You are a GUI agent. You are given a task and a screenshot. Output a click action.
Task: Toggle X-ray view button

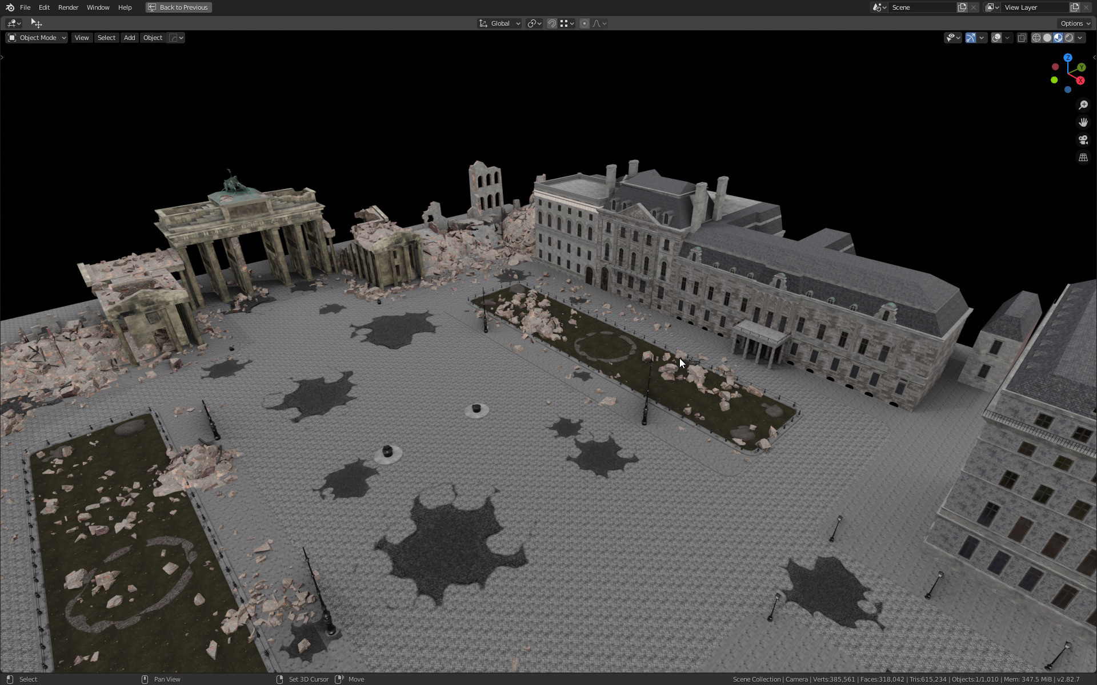point(1022,38)
